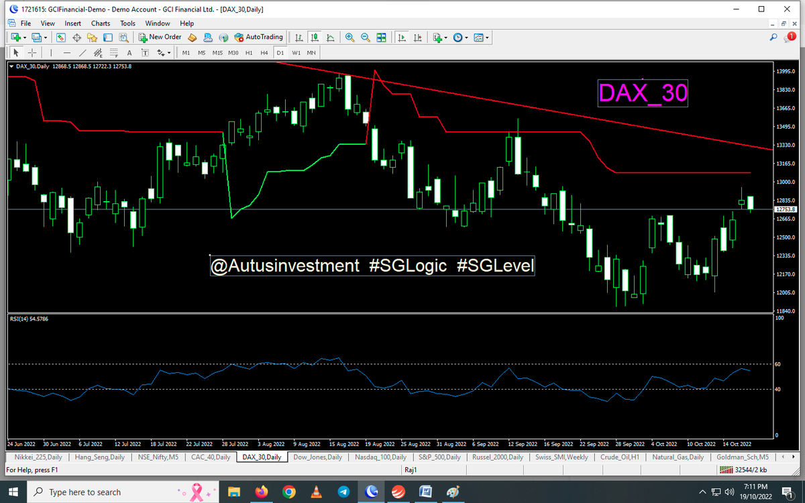Image resolution: width=805 pixels, height=503 pixels.
Task: Tile chart windows icon
Action: [x=381, y=38]
